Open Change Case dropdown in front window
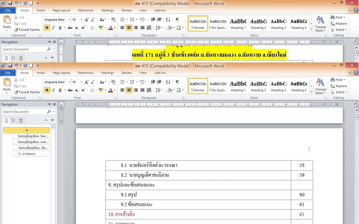 coord(103,82)
